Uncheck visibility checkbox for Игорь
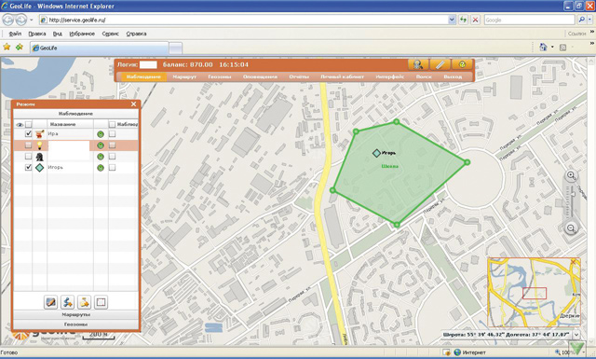 (28, 168)
